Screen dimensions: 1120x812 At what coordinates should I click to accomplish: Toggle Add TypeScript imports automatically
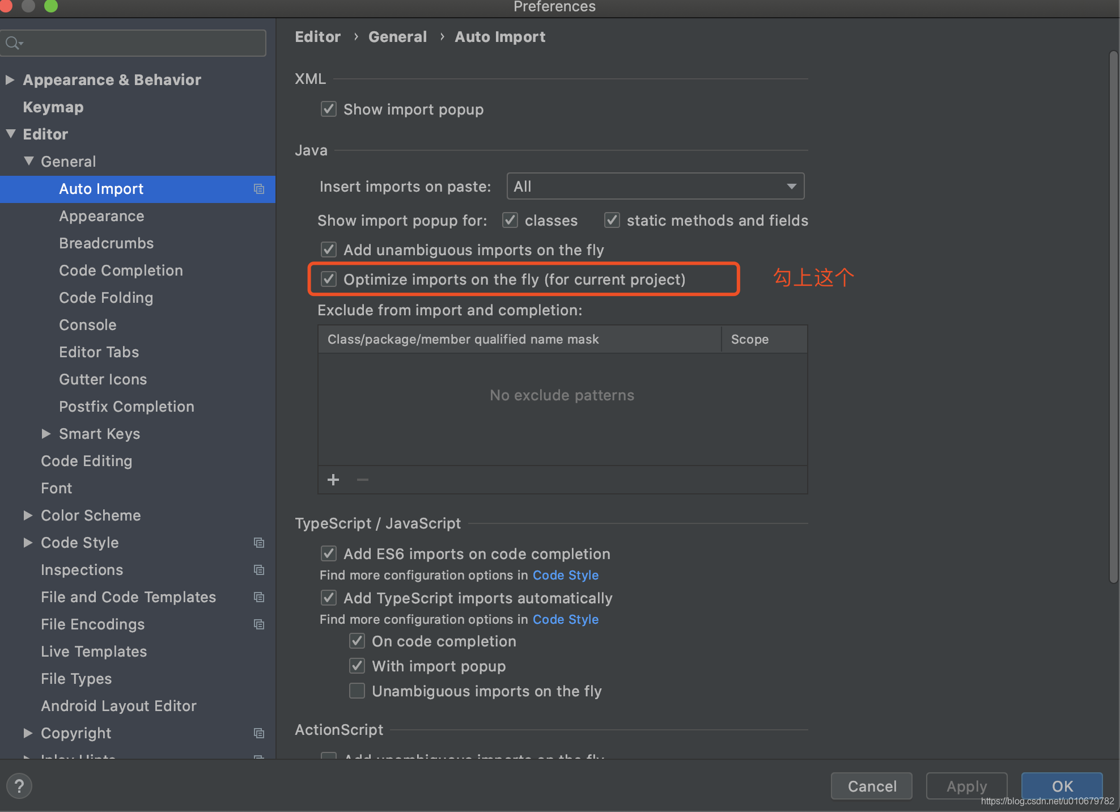coord(329,598)
